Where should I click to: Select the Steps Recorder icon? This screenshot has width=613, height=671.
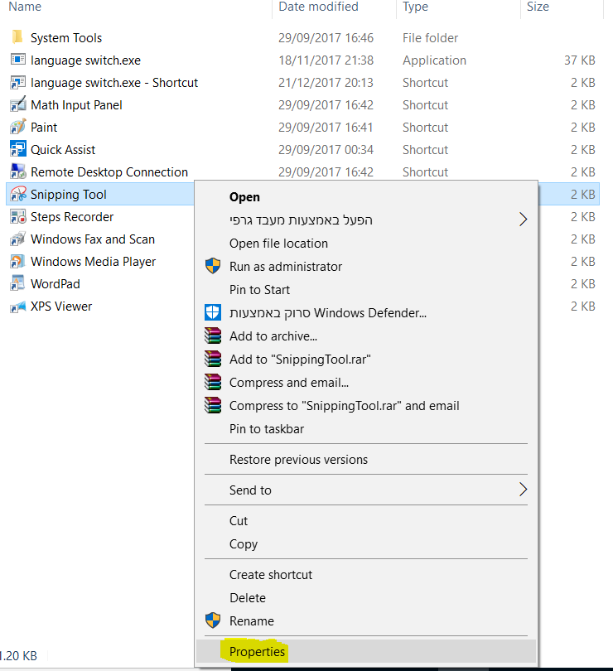pos(17,216)
